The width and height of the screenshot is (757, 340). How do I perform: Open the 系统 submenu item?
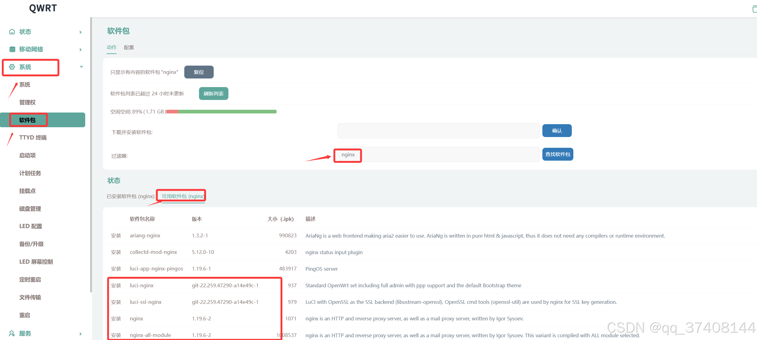tap(25, 85)
